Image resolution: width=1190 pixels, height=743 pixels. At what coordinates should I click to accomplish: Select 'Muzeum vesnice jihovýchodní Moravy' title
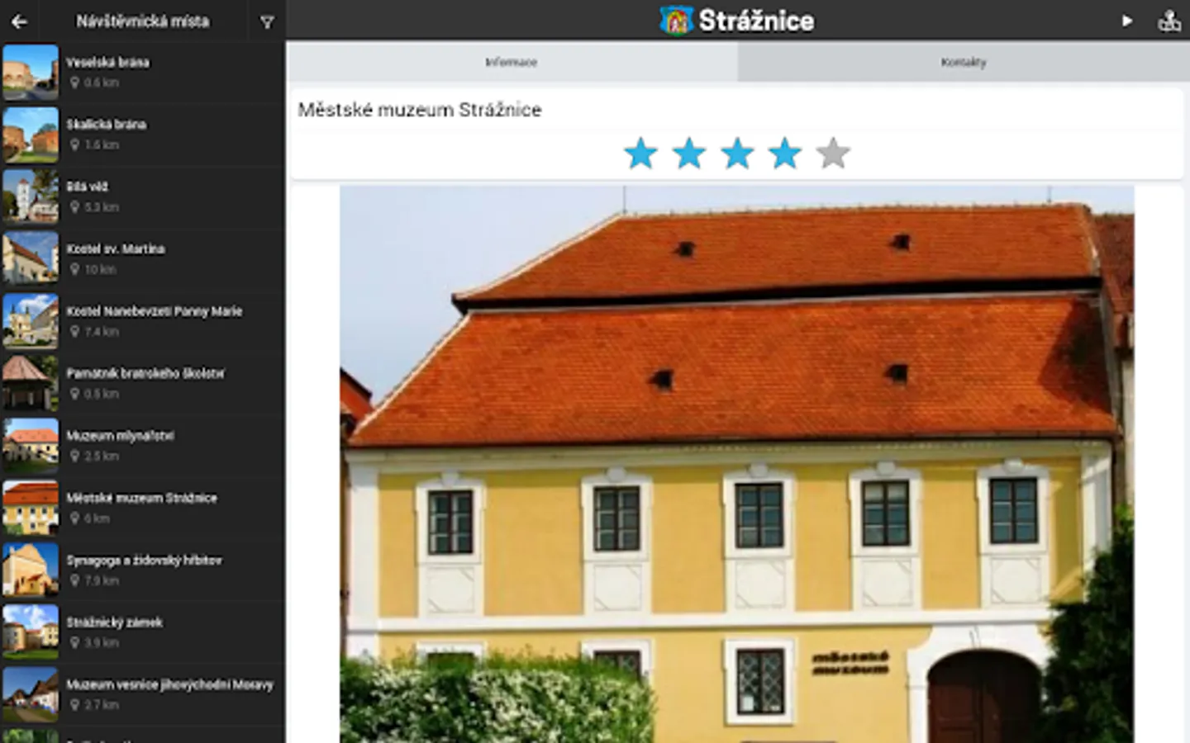pos(170,684)
